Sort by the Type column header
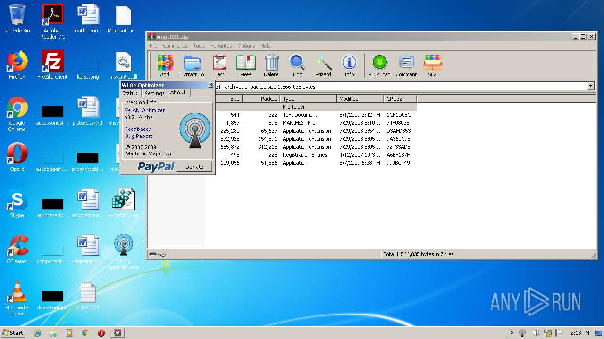604x339 pixels. coord(309,99)
